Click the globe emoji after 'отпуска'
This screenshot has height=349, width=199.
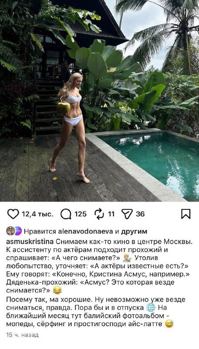click(151, 308)
